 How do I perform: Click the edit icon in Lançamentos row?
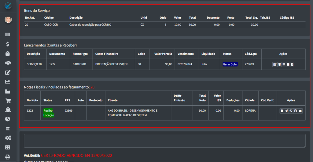coord(275,64)
